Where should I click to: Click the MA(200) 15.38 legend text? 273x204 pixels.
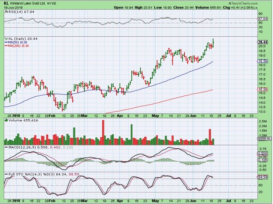[19, 46]
